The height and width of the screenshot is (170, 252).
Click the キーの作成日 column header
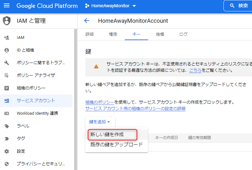point(166,138)
